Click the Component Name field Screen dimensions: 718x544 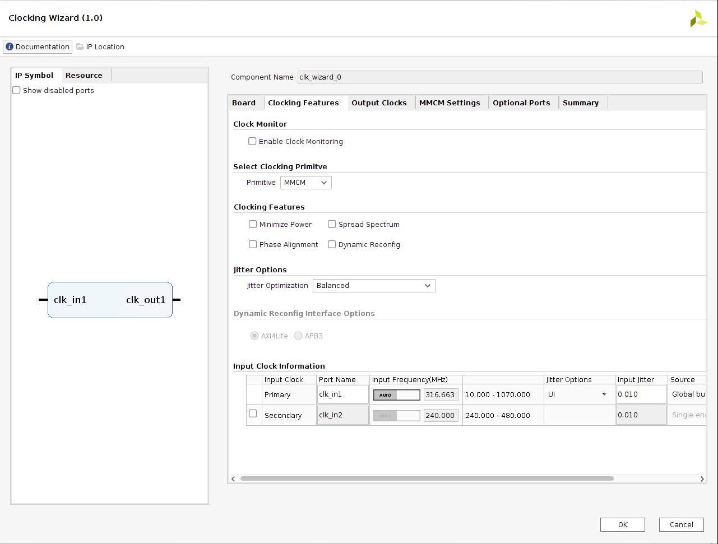click(499, 77)
